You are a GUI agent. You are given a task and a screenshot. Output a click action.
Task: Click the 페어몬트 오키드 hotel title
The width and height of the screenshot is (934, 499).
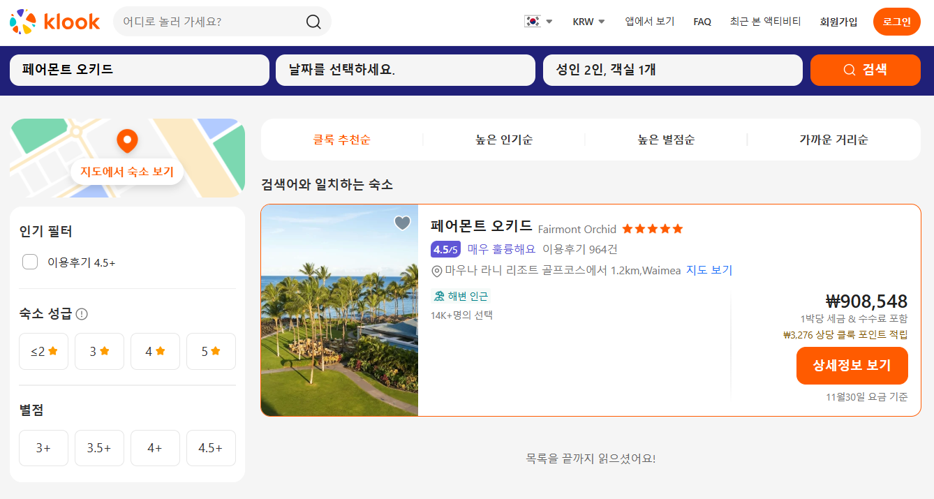pyautogui.click(x=482, y=227)
